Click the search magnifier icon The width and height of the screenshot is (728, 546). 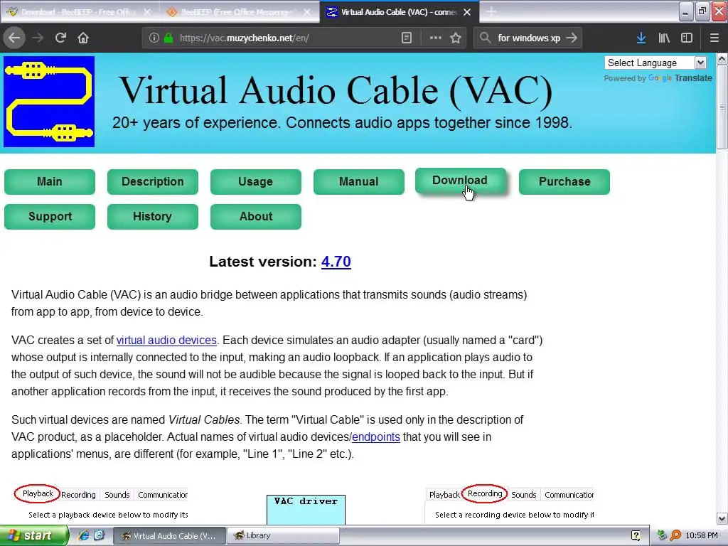(485, 38)
